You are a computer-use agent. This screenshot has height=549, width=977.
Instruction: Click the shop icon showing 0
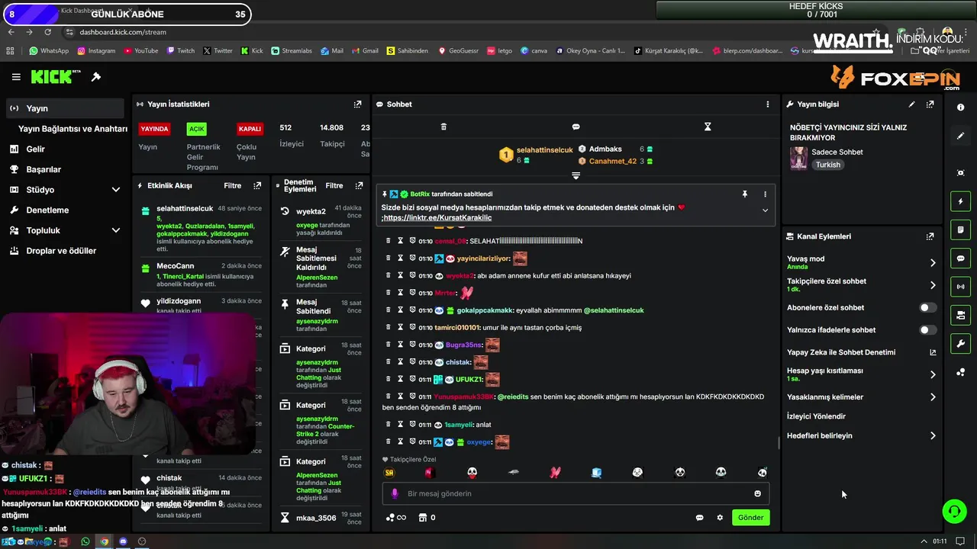pyautogui.click(x=427, y=518)
